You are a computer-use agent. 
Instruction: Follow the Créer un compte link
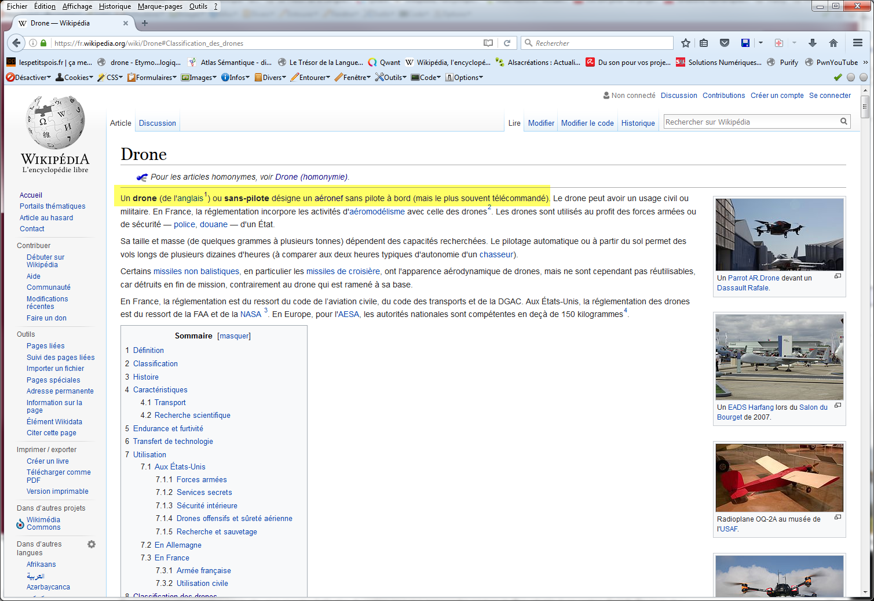(x=777, y=96)
